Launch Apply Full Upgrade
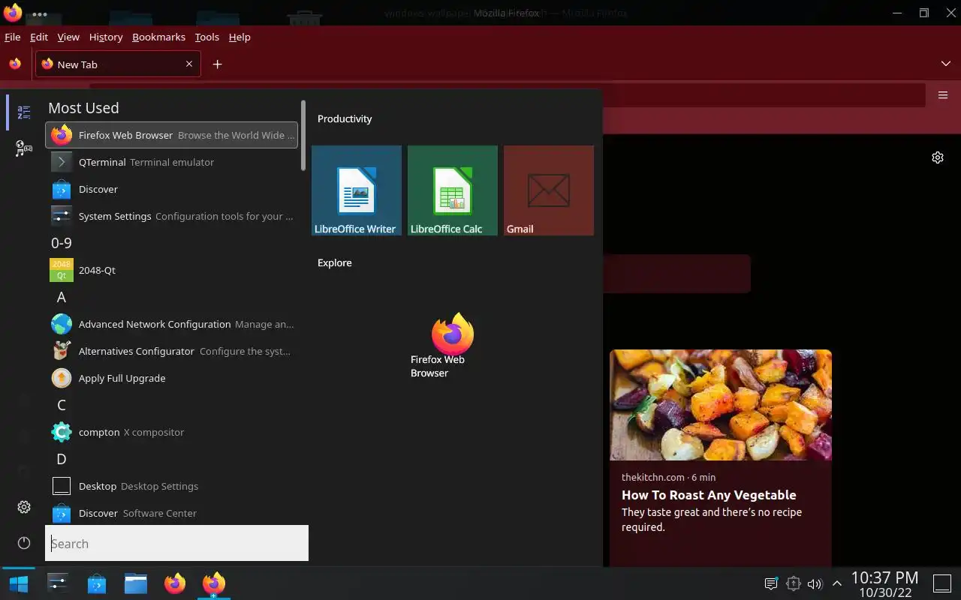This screenshot has height=600, width=961. (x=171, y=378)
